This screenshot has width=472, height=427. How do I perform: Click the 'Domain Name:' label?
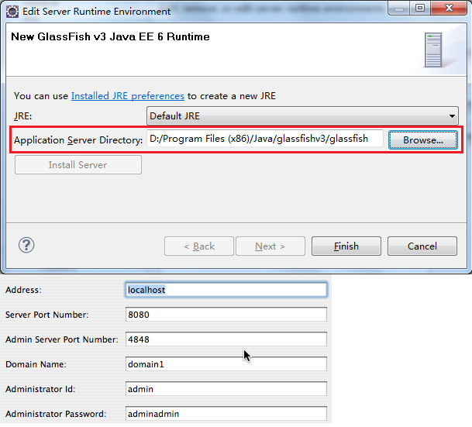(36, 364)
